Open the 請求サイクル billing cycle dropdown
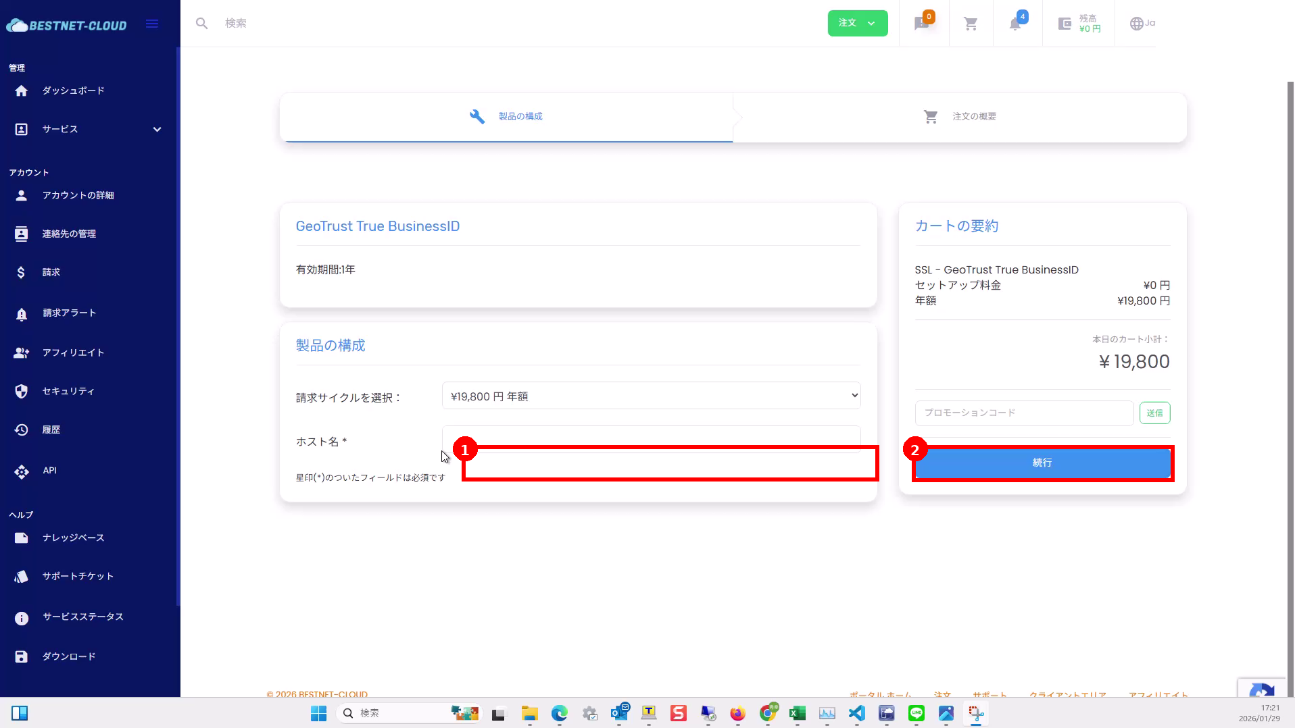The image size is (1295, 728). [651, 396]
